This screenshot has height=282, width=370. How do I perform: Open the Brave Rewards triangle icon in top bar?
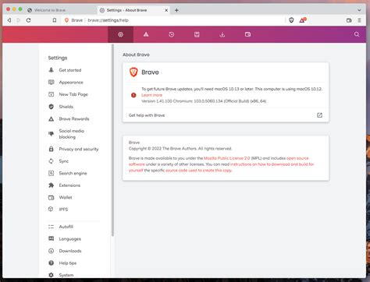click(x=146, y=34)
